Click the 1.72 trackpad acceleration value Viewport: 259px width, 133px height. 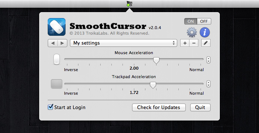pos(134,92)
